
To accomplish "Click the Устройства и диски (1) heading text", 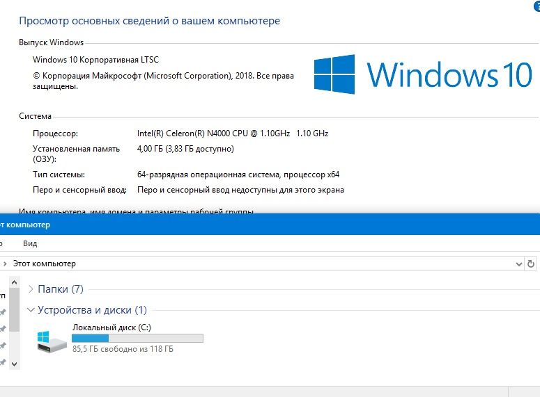I will (92, 310).
